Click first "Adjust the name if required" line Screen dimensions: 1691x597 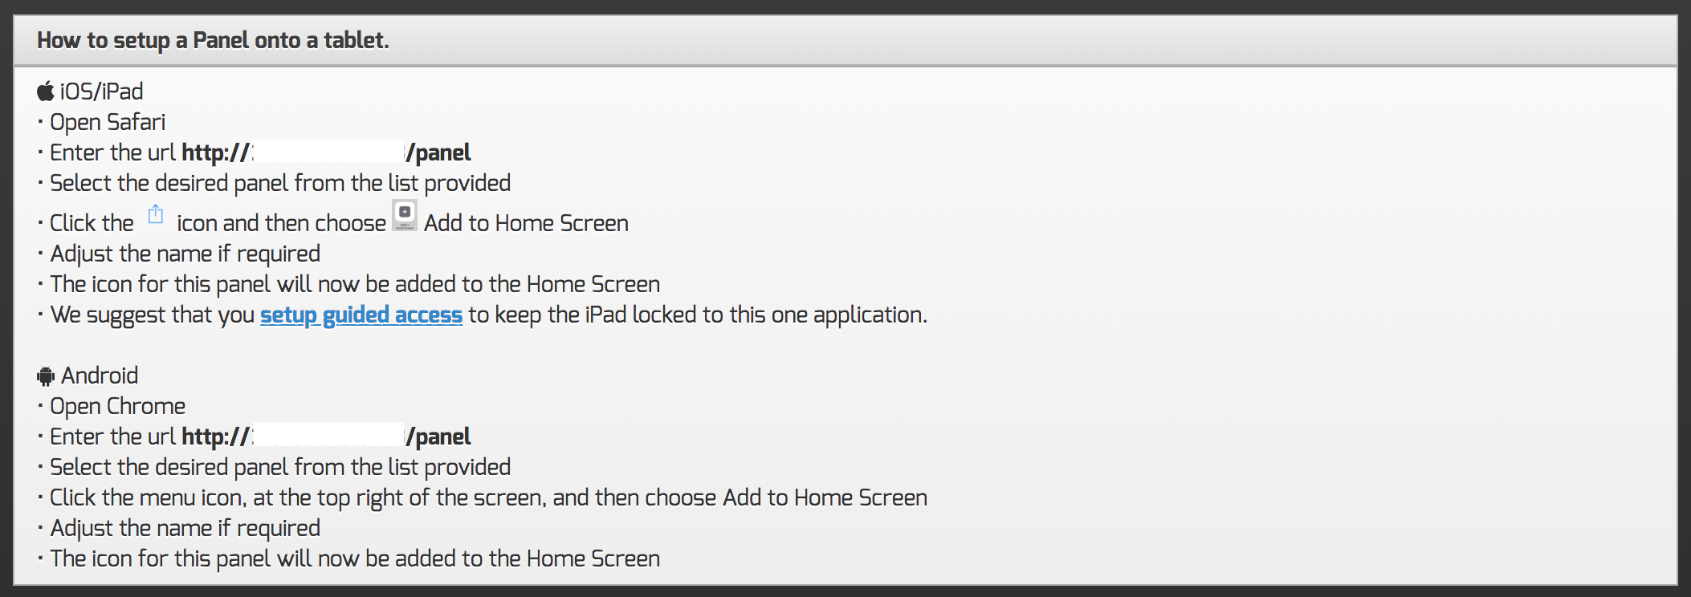coord(185,254)
